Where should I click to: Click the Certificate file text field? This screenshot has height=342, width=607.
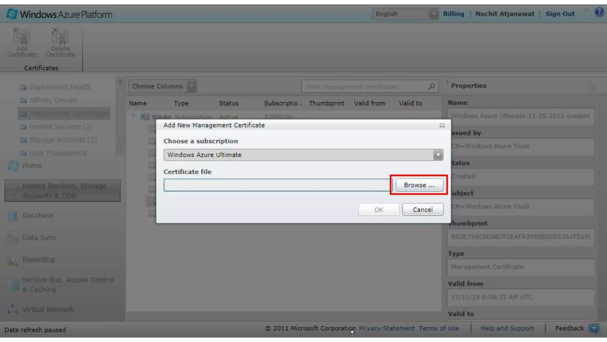pos(277,185)
